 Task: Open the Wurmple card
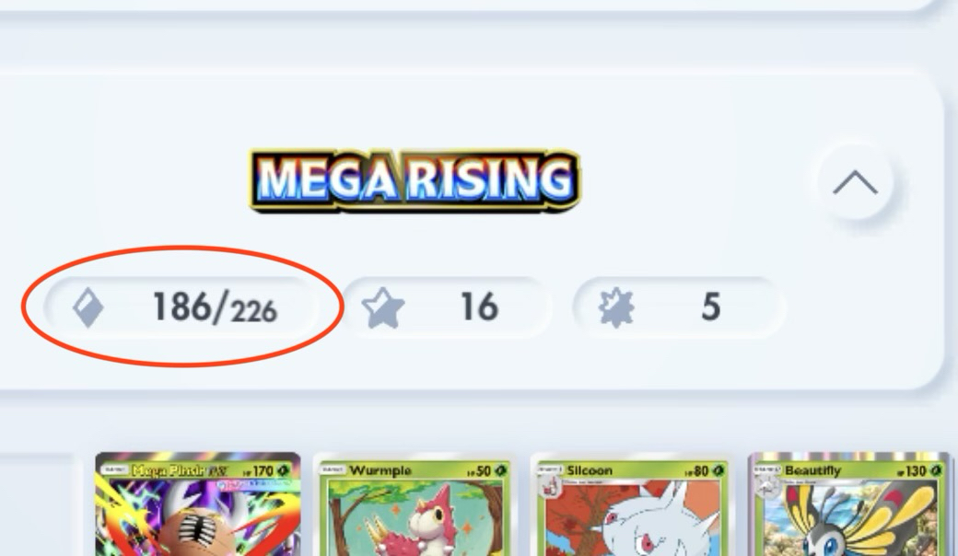click(414, 504)
